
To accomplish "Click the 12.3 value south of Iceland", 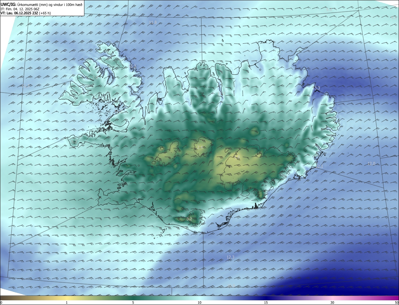I will [230, 257].
